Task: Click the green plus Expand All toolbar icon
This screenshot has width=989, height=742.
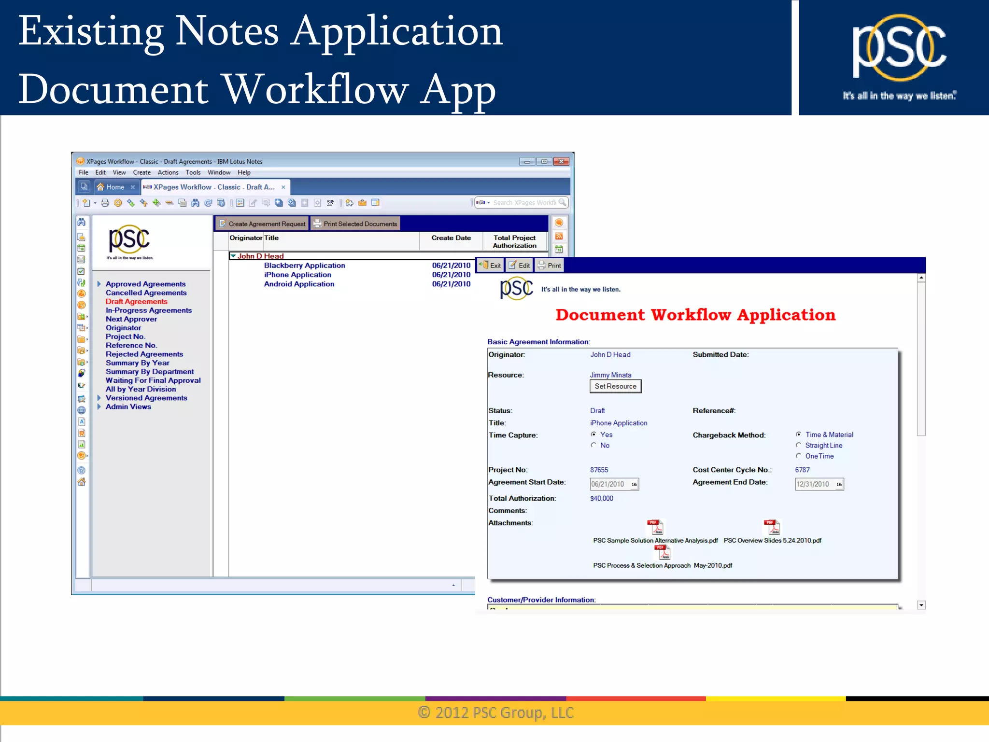Action: tap(156, 203)
